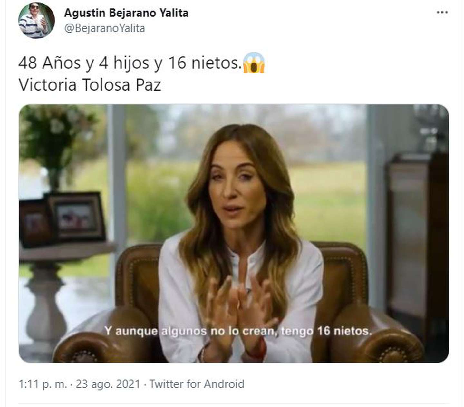Open Agustin Bejarano Yalita's profile name link
Screen dimensions: 464x407
(126, 13)
